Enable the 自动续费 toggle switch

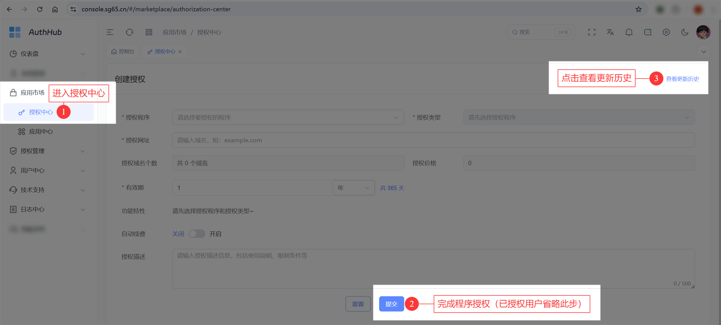(197, 234)
